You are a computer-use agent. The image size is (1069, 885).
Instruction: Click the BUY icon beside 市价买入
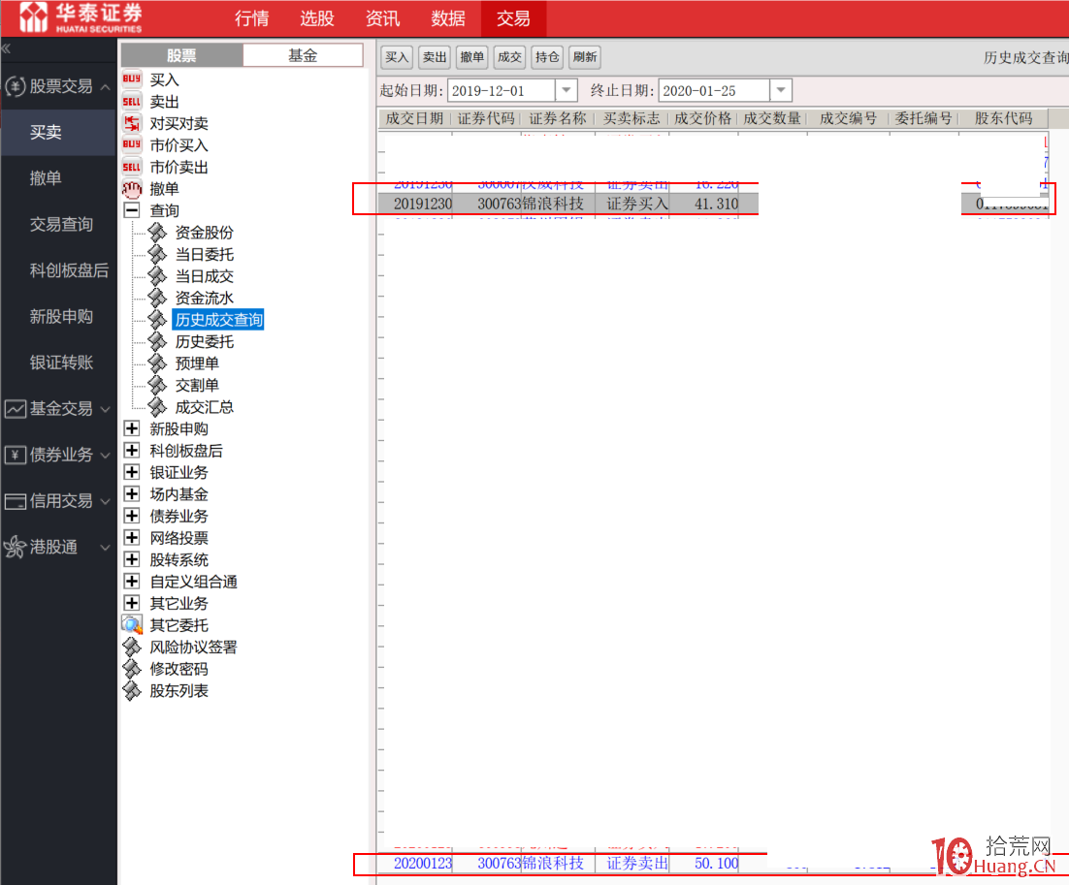pos(132,145)
